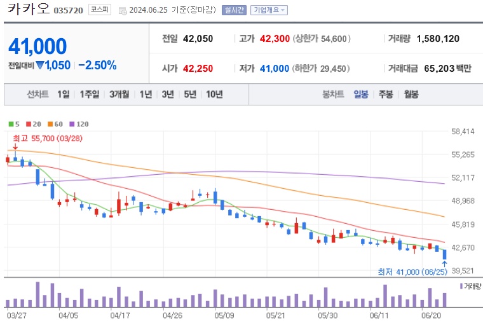Click the 카카오 stock name heading
Screen dimensions: 483x323
click(x=29, y=8)
